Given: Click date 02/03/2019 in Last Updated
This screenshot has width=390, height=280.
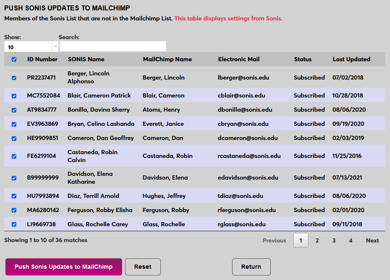Looking at the screenshot, I should tap(348, 138).
